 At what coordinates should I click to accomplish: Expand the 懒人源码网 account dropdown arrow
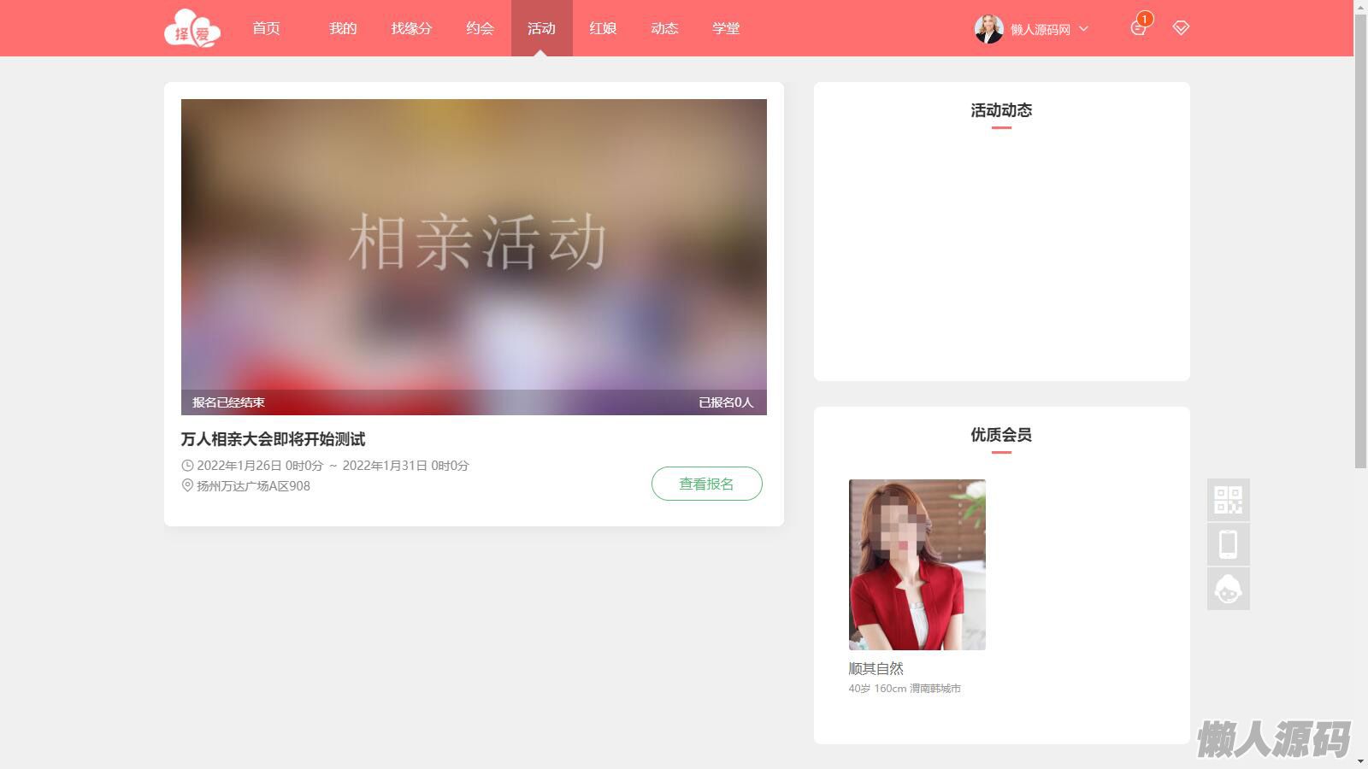coord(1084,29)
